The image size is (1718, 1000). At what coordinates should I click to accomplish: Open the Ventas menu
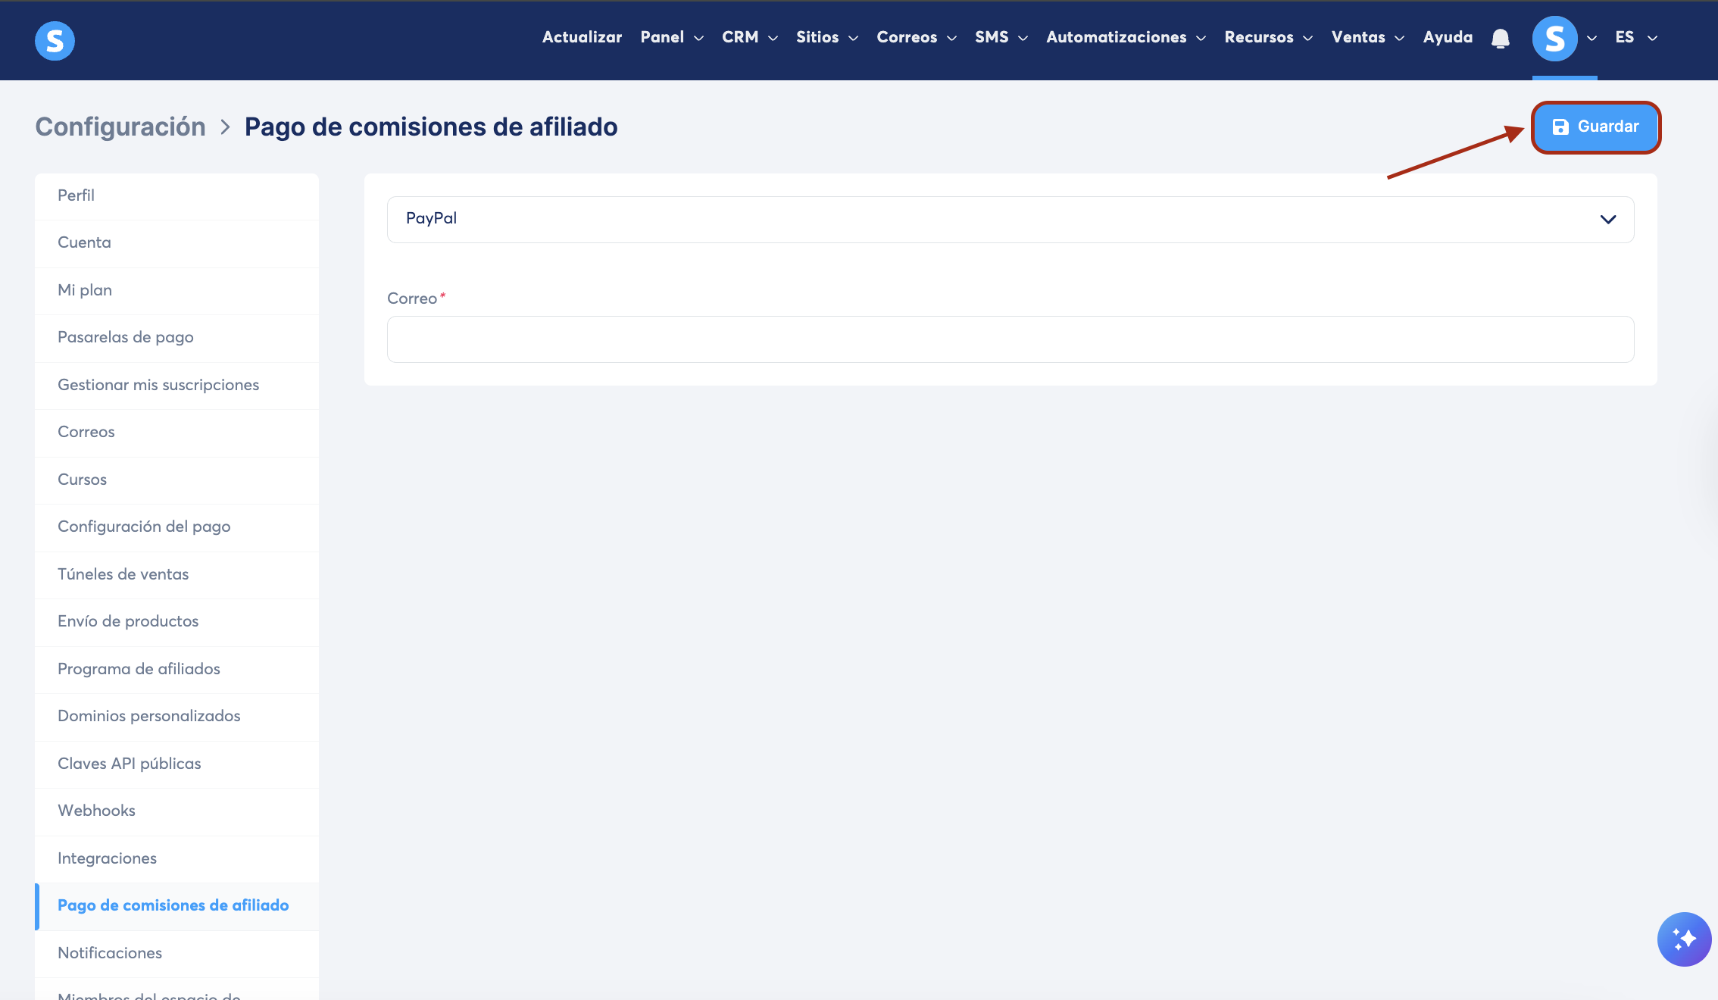(1367, 37)
